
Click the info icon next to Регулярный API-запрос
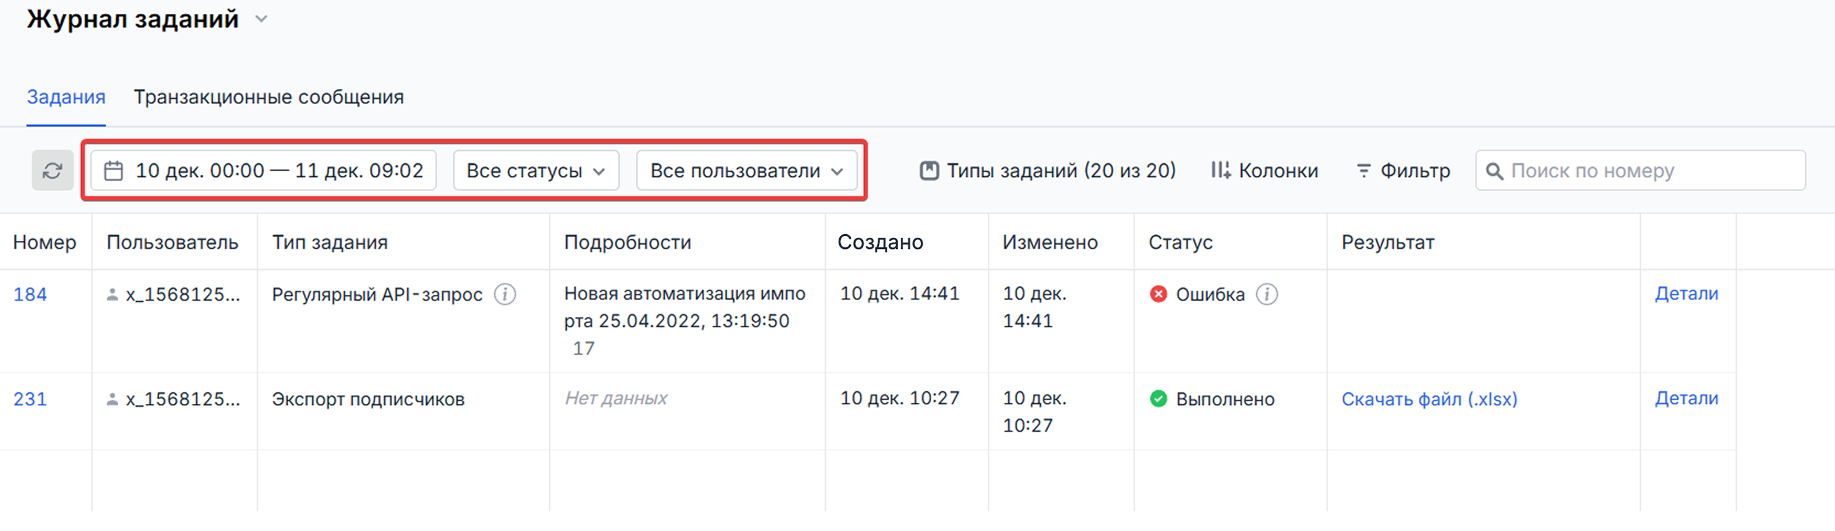[x=505, y=294]
